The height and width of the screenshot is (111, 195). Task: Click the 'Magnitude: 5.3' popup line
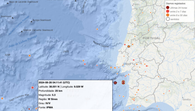(47, 95)
